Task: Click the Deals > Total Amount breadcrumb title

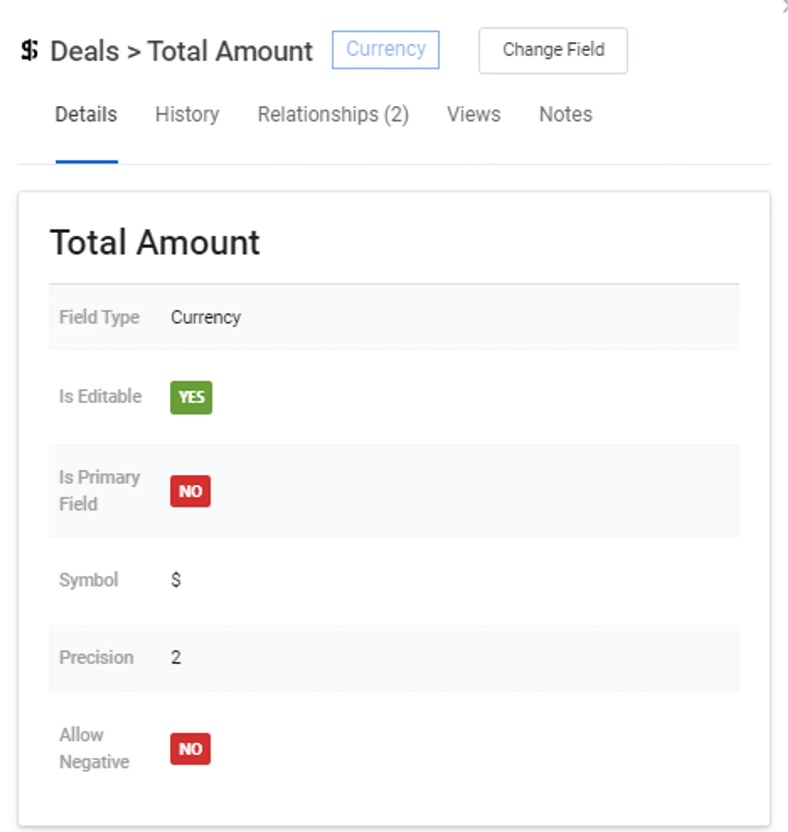Action: [x=181, y=51]
